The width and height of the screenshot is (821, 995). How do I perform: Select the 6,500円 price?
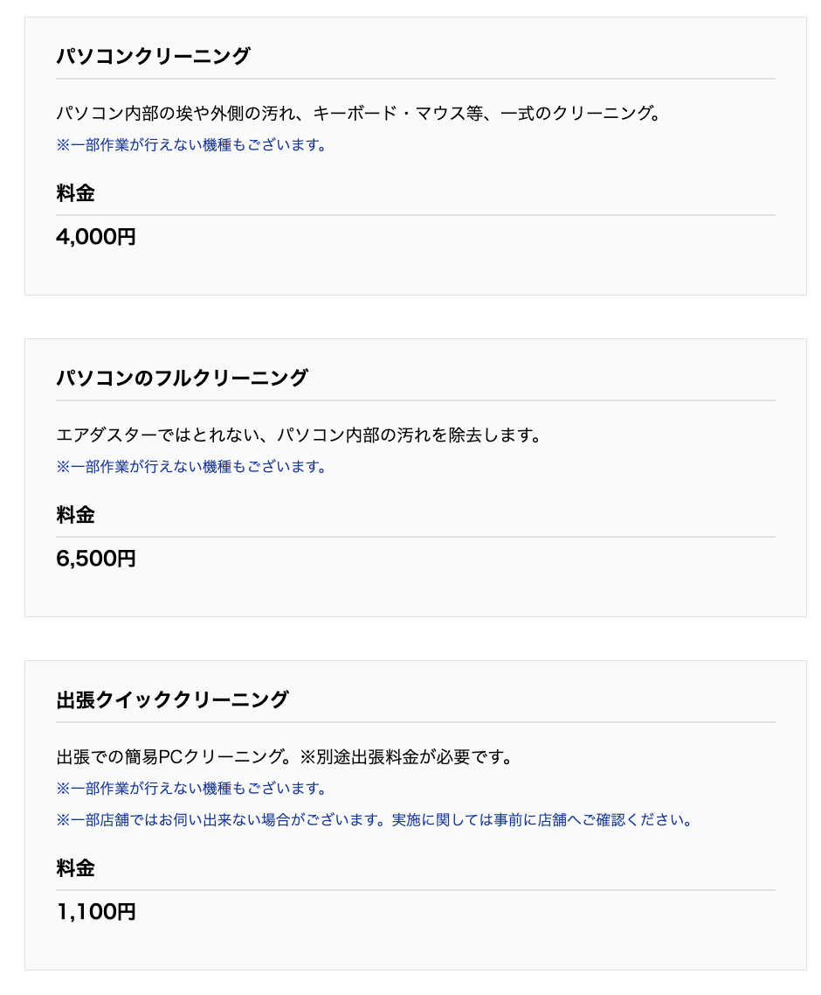tap(96, 559)
